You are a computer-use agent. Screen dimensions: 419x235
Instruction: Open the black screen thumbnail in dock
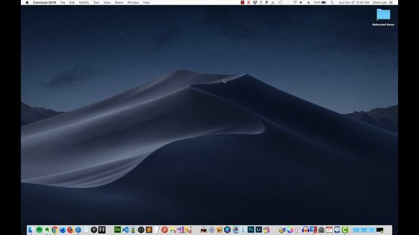380,230
